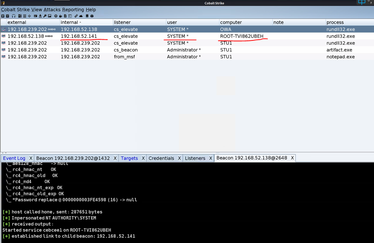
Task: Sort by the computer column header
Action: (x=246, y=22)
